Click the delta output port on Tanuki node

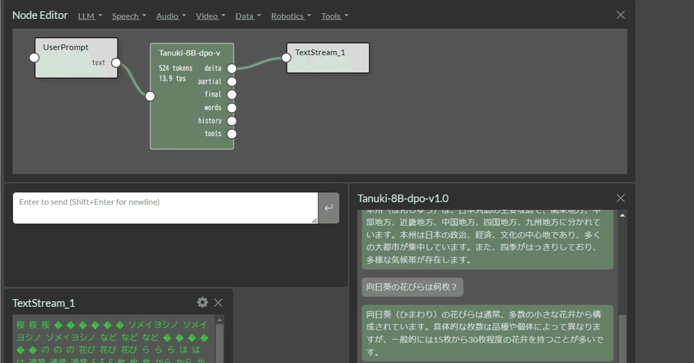click(232, 68)
